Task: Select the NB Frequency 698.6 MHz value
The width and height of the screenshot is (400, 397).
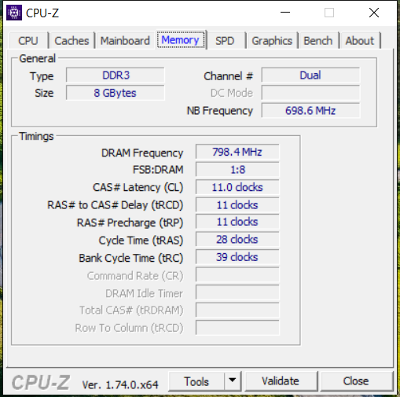Action: pos(310,110)
